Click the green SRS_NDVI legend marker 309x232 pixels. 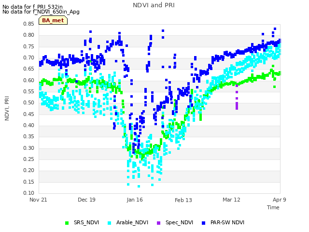pyautogui.click(x=67, y=223)
